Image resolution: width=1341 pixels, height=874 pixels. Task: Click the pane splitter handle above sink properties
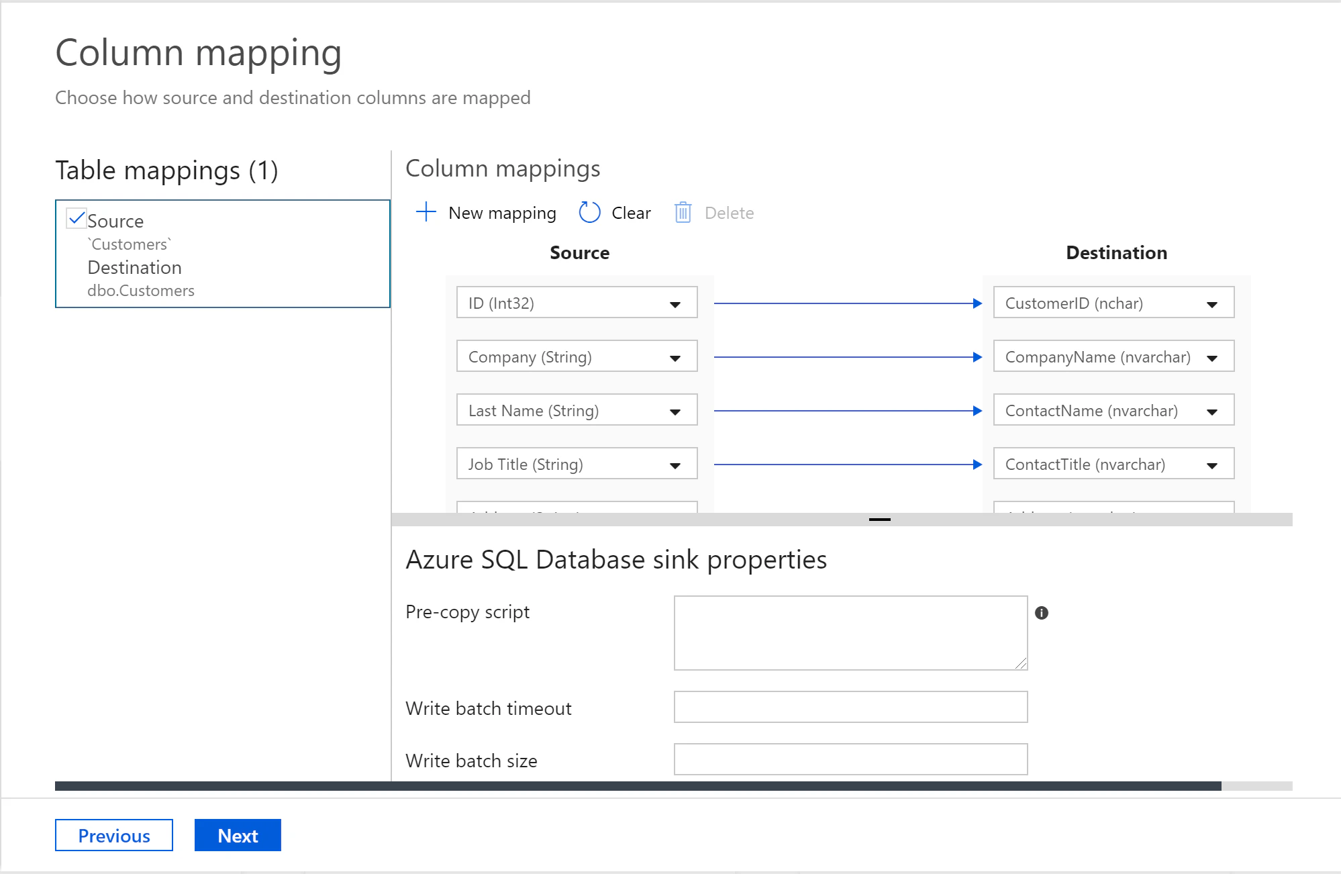879,520
